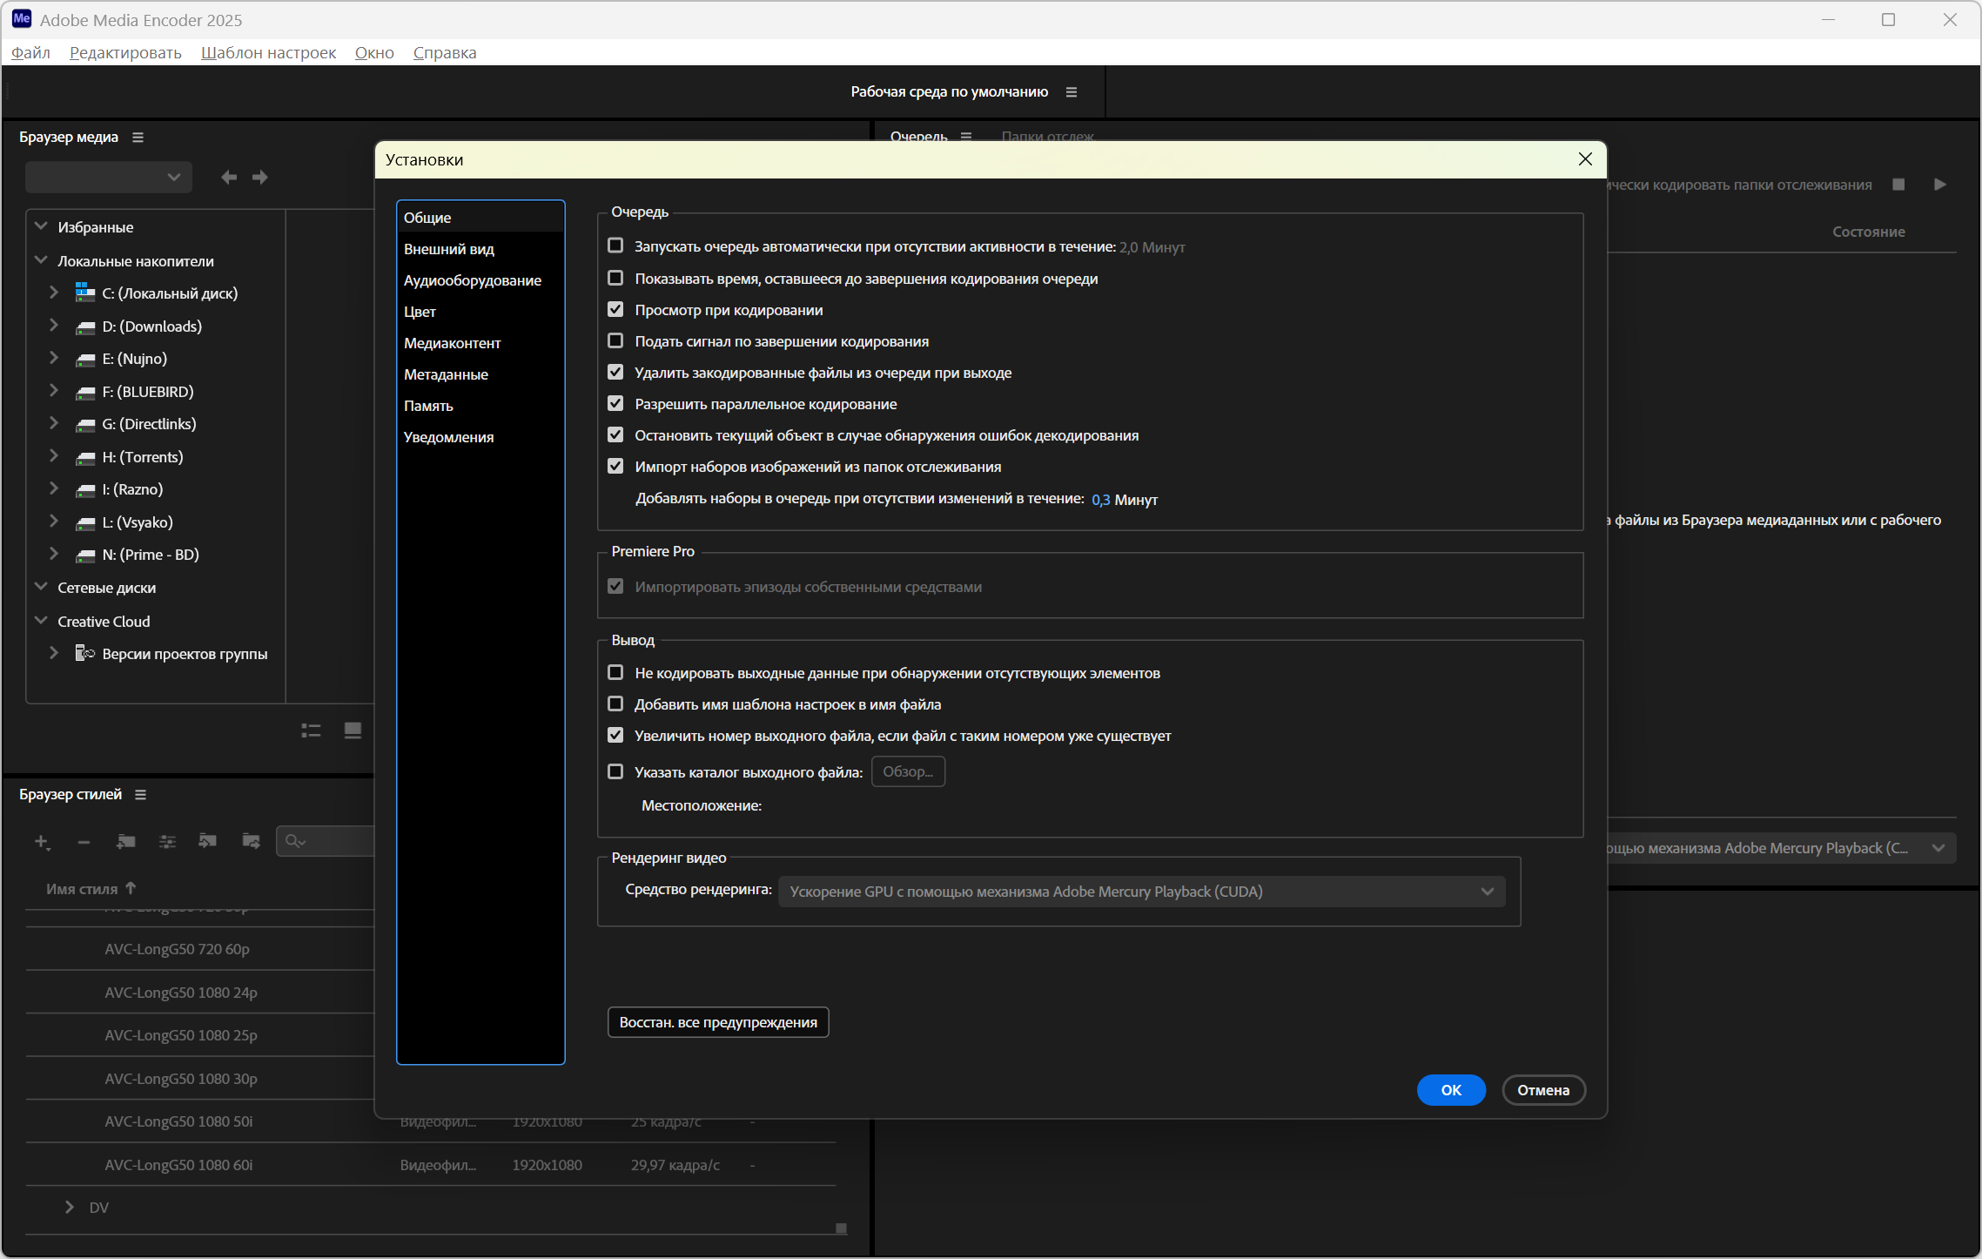The image size is (1982, 1259).
Task: Enable Запускать очередь автоматически checkbox
Action: coord(615,246)
